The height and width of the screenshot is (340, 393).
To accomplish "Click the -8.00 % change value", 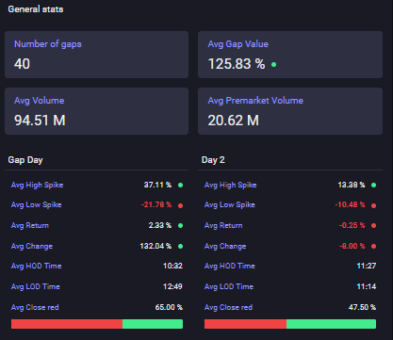I will click(352, 246).
